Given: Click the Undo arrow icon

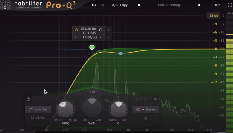Looking at the screenshot, I should click(x=94, y=5).
